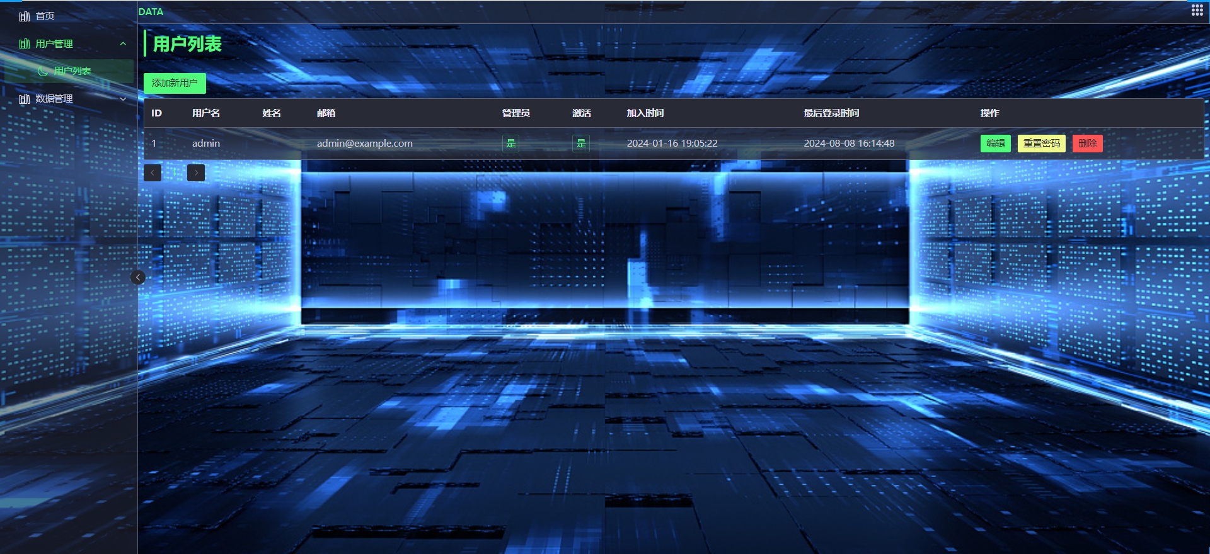Delete the admin user with 删除

point(1087,144)
